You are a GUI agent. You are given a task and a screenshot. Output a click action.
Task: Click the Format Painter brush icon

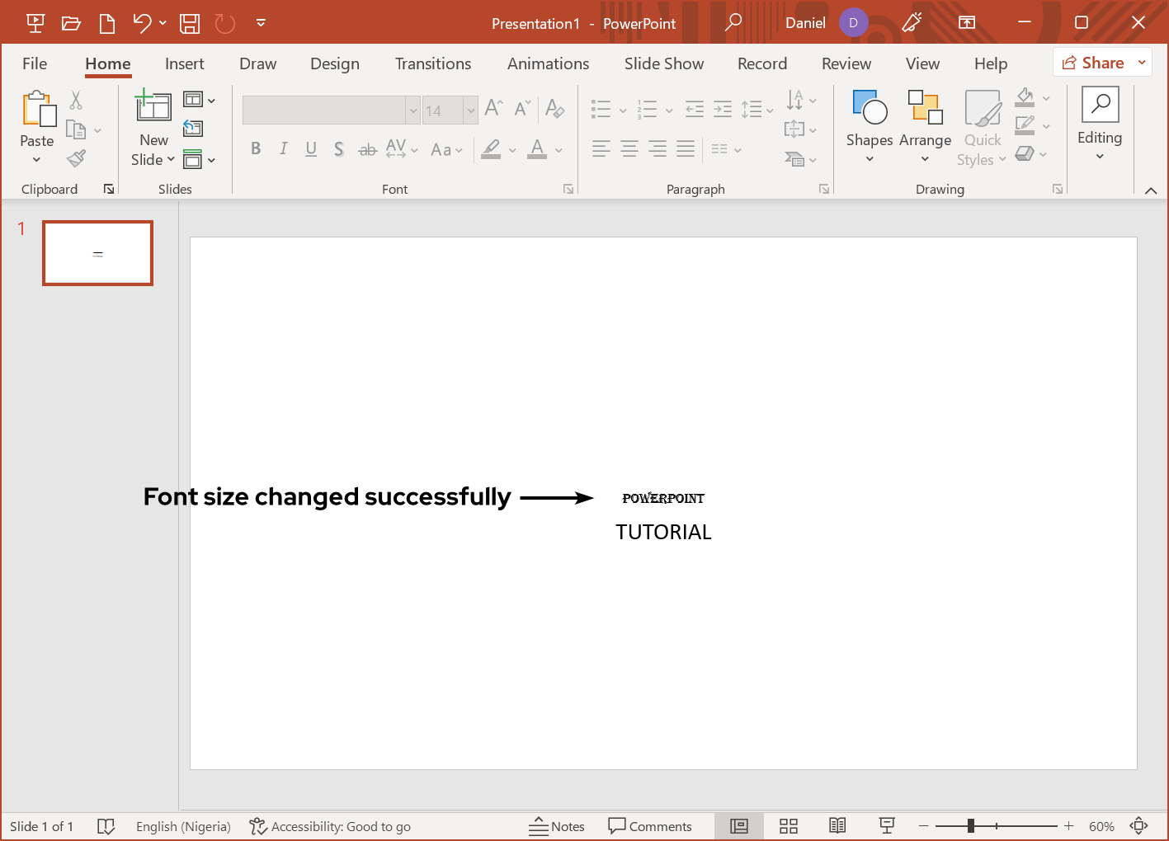point(76,158)
